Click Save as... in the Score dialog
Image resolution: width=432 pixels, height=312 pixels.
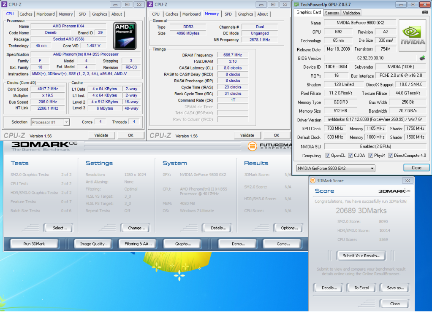tap(395, 288)
